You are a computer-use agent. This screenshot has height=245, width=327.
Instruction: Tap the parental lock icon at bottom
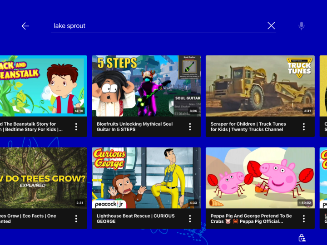pos(302,238)
